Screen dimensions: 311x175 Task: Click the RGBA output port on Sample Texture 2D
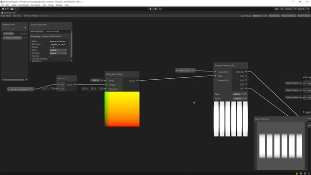click(x=246, y=71)
